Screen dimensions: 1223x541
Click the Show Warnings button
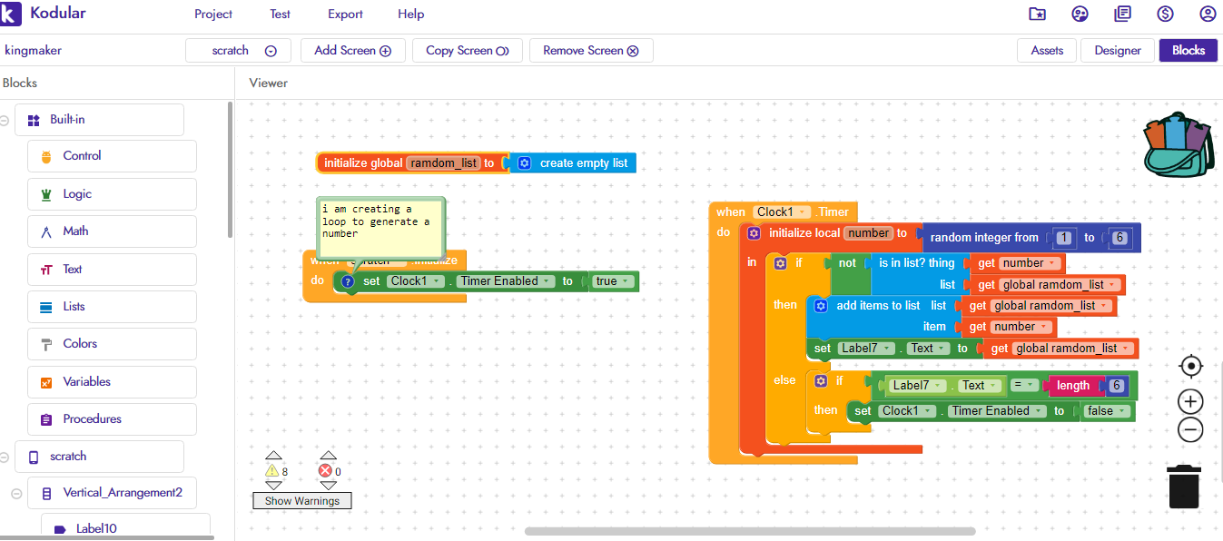302,501
